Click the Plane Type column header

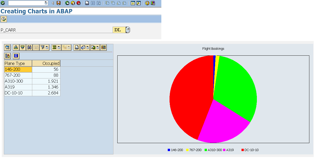(x=18, y=63)
